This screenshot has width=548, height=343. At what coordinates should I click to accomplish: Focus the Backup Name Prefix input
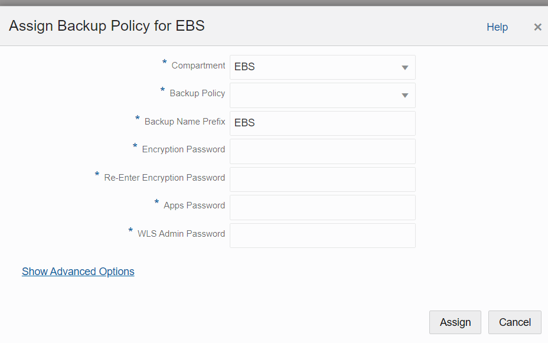pyautogui.click(x=322, y=123)
